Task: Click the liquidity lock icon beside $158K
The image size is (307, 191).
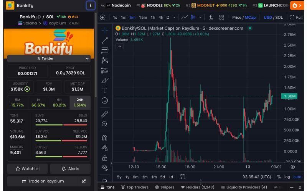Action: (27, 89)
